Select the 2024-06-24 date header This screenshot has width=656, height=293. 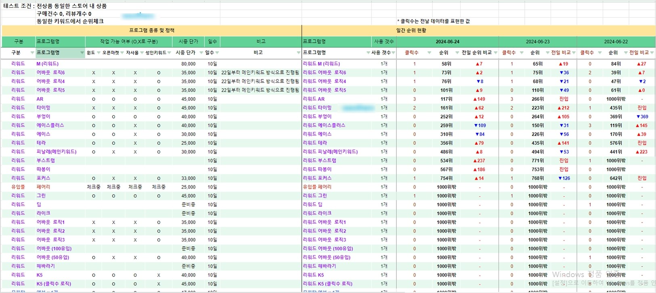coord(447,42)
